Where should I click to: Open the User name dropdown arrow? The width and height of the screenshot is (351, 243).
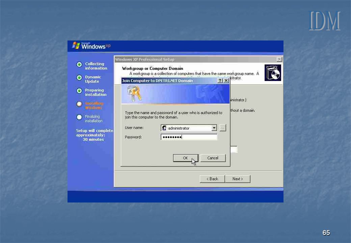(x=214, y=128)
